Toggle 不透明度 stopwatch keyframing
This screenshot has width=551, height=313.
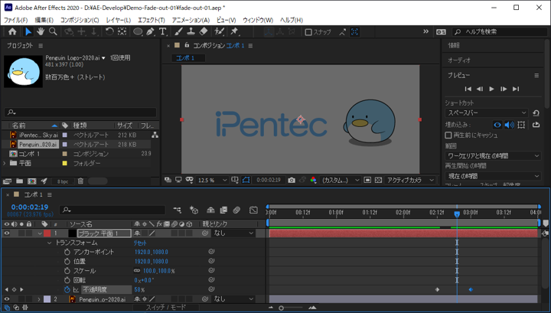(x=67, y=290)
